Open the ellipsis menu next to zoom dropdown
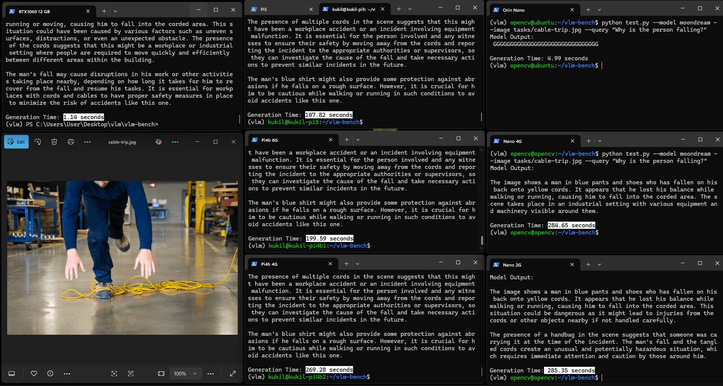This screenshot has height=386, width=723. 211,374
